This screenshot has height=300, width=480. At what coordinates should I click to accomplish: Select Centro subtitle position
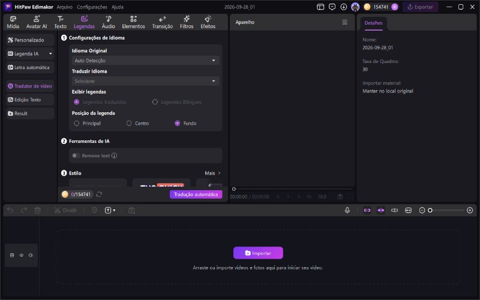pyautogui.click(x=129, y=124)
